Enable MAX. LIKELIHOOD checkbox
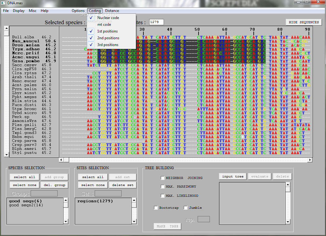The image size is (326, 236). pyautogui.click(x=163, y=196)
